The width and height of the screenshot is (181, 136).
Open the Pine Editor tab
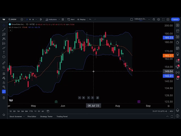(32, 116)
